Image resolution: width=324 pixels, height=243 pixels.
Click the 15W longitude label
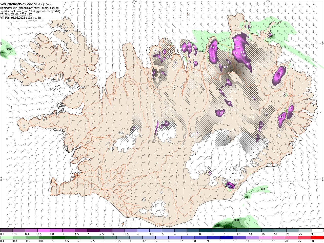(x=268, y=1)
